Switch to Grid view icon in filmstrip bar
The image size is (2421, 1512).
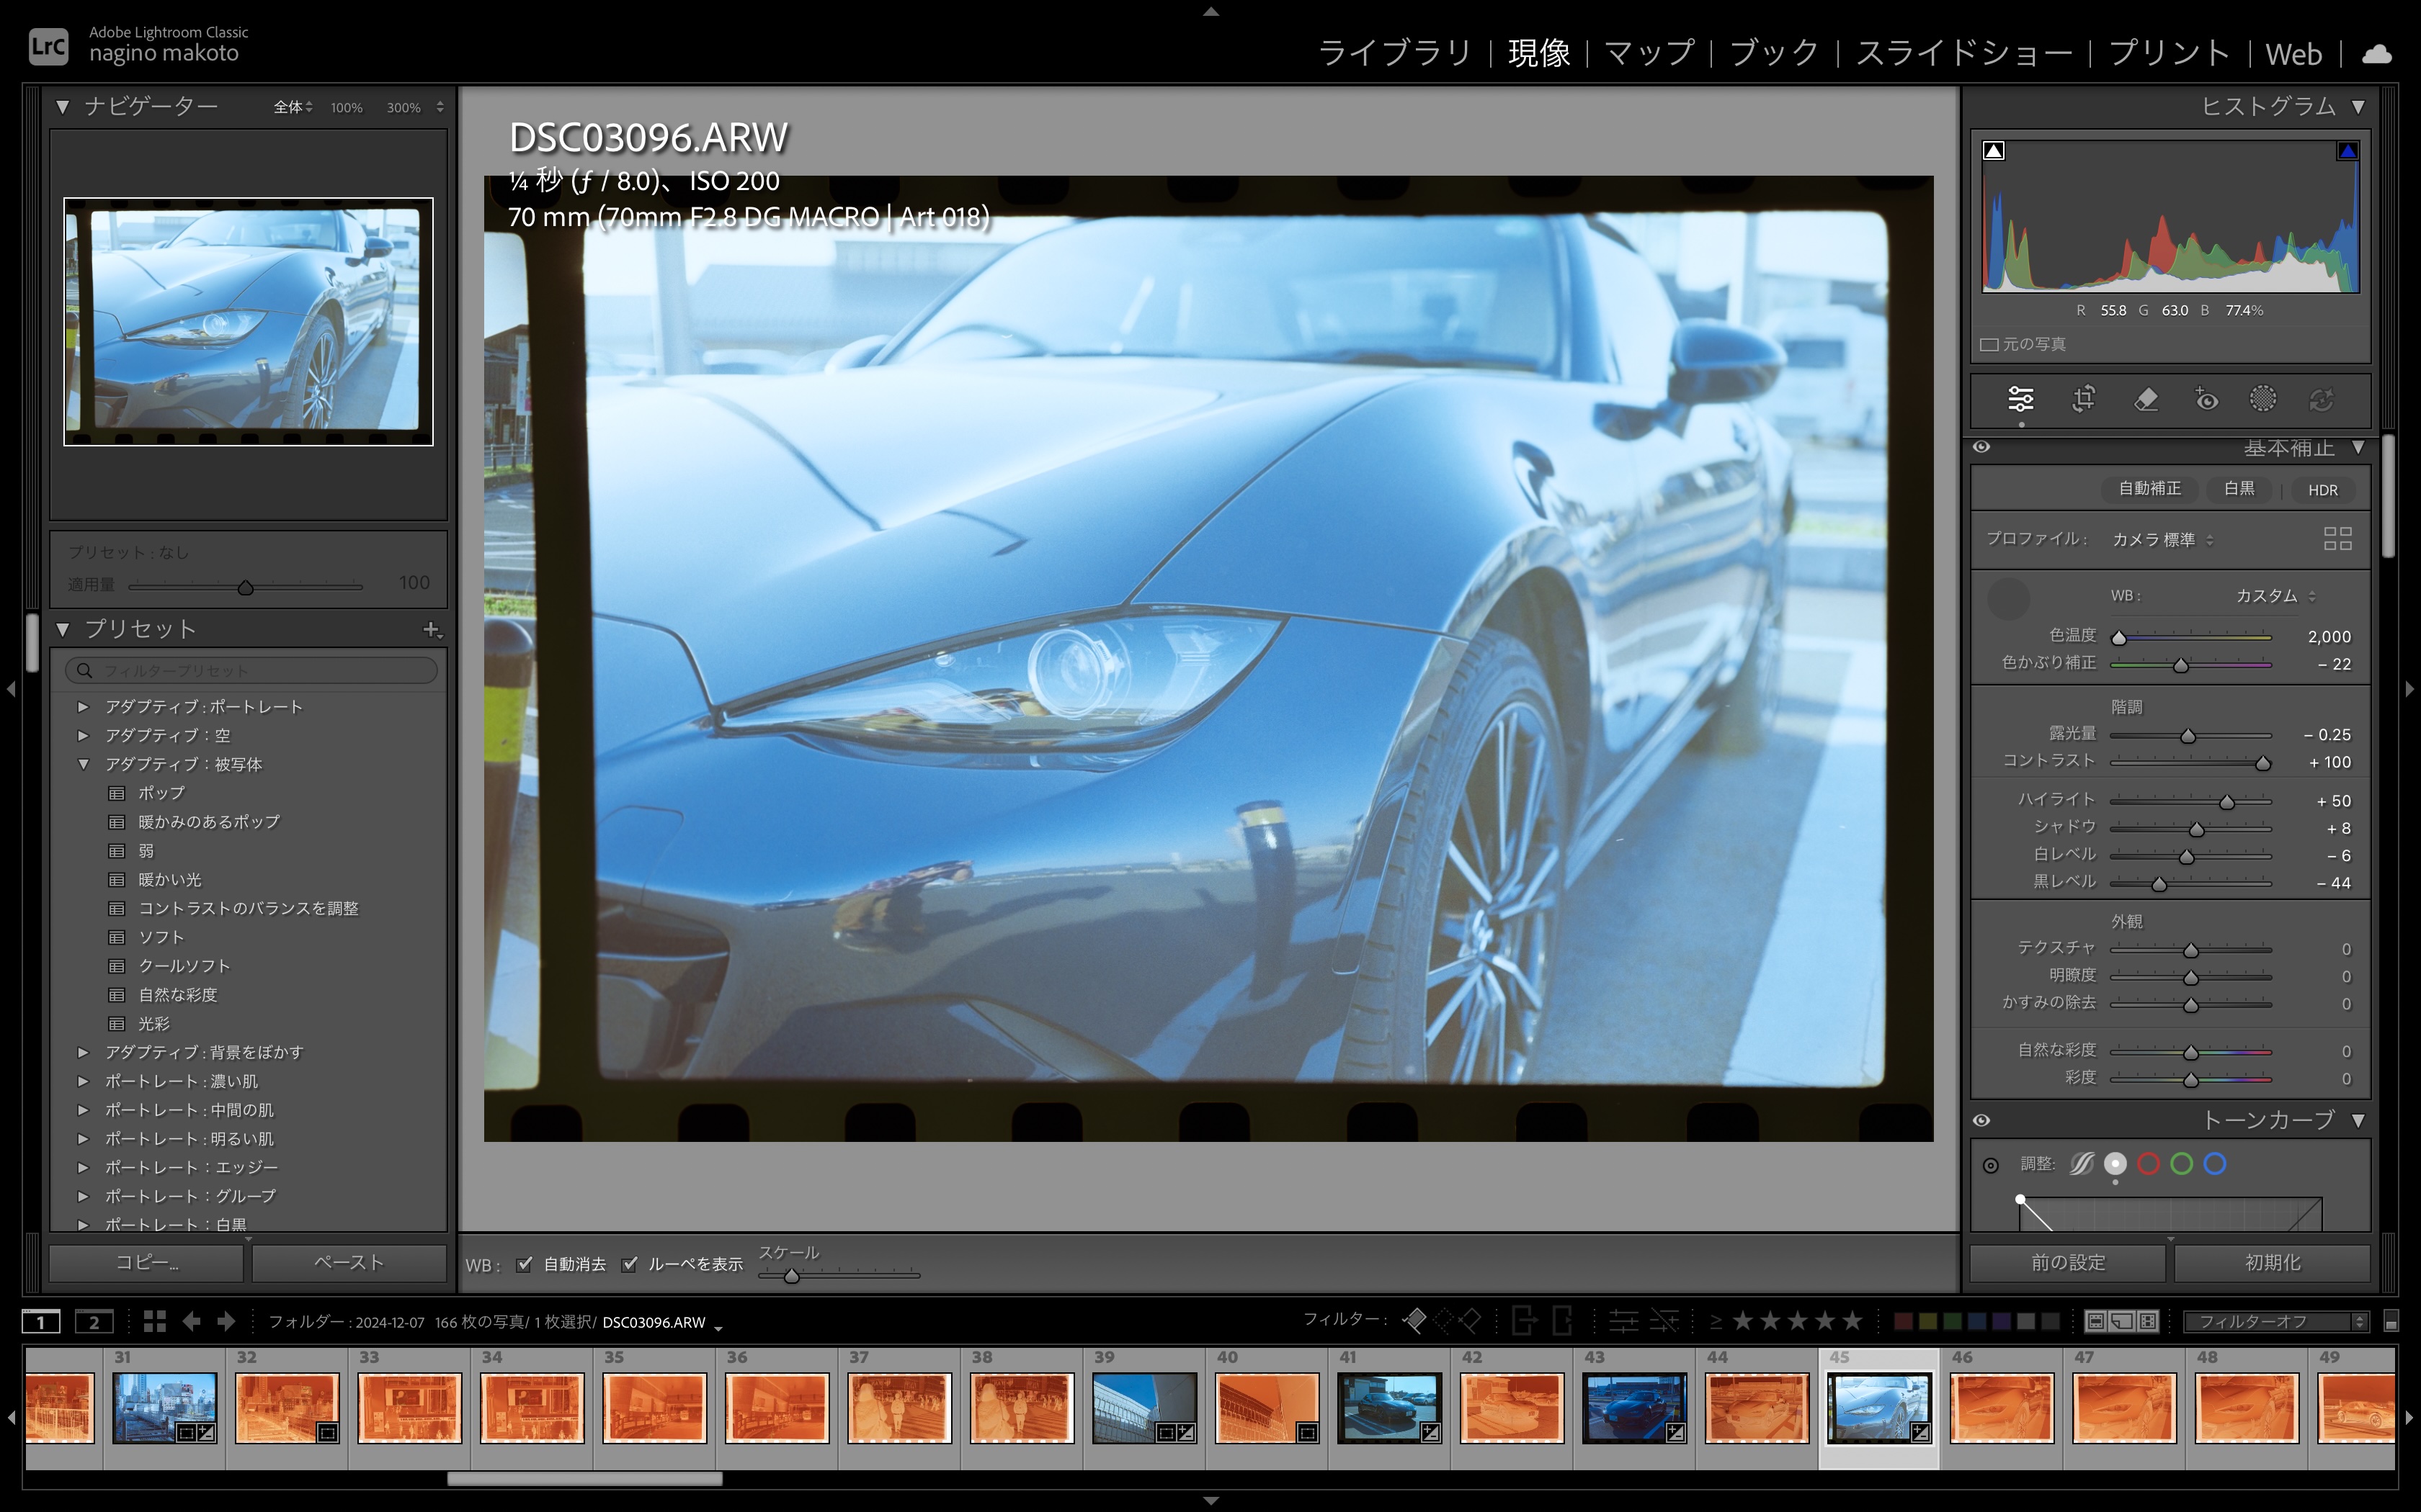[x=154, y=1321]
